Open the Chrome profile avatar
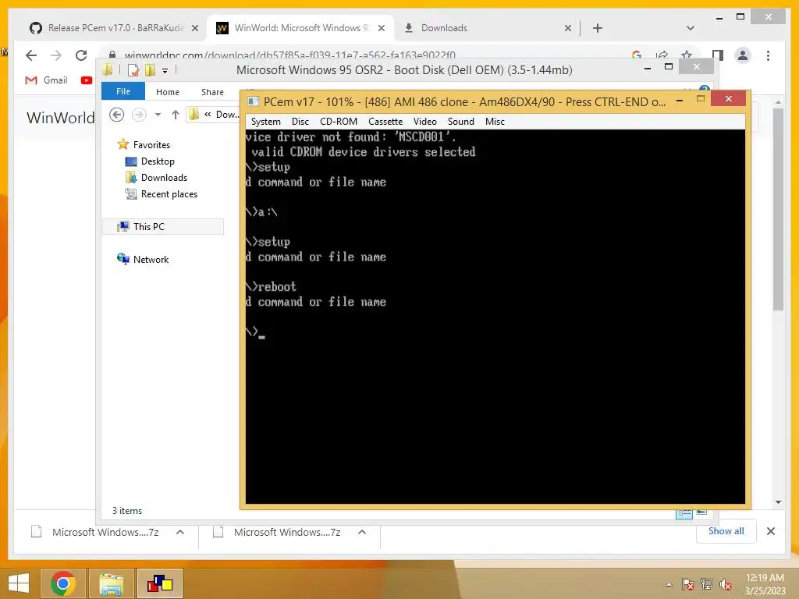This screenshot has width=799, height=599. coord(743,55)
